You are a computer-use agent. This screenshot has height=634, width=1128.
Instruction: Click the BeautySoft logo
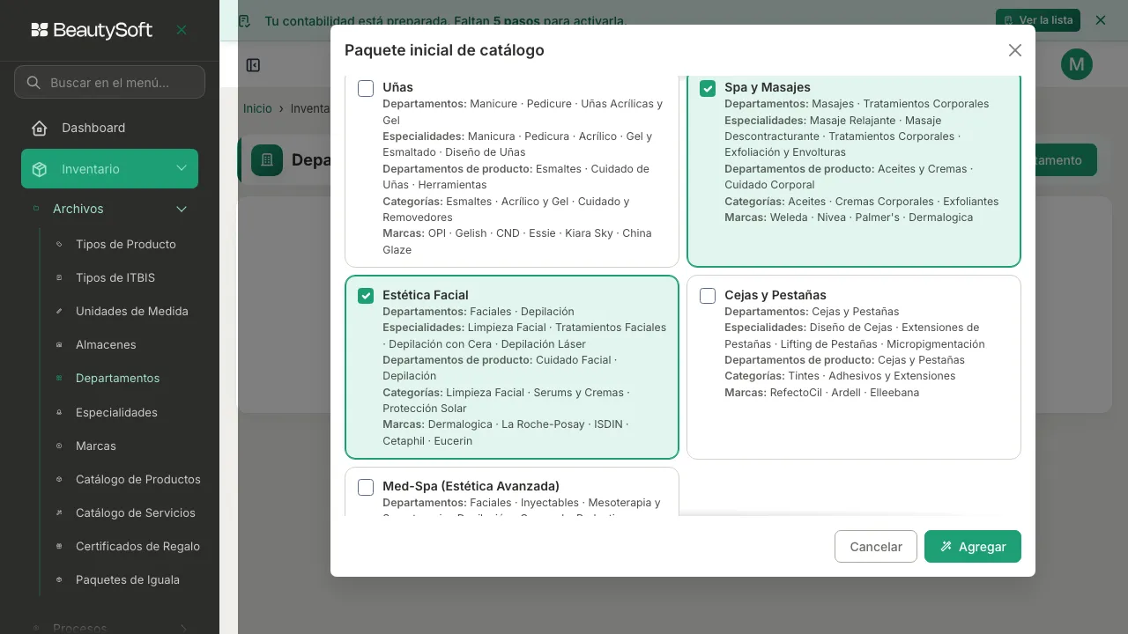point(92,30)
